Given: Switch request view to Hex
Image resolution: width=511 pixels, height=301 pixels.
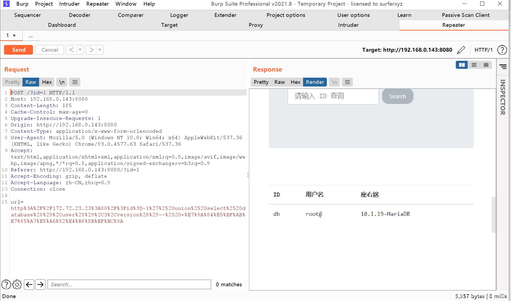Looking at the screenshot, I should 47,82.
